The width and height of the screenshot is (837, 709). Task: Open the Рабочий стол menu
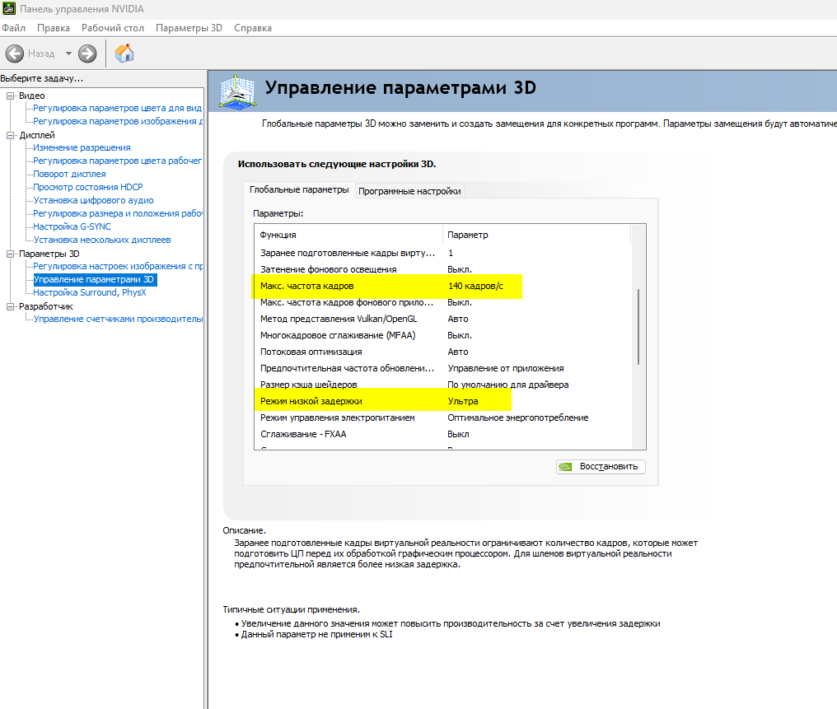[113, 28]
